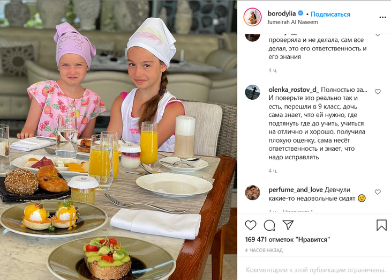The image size is (391, 280).
Task: Open perfume_and_love avatar picture
Action: point(252,193)
